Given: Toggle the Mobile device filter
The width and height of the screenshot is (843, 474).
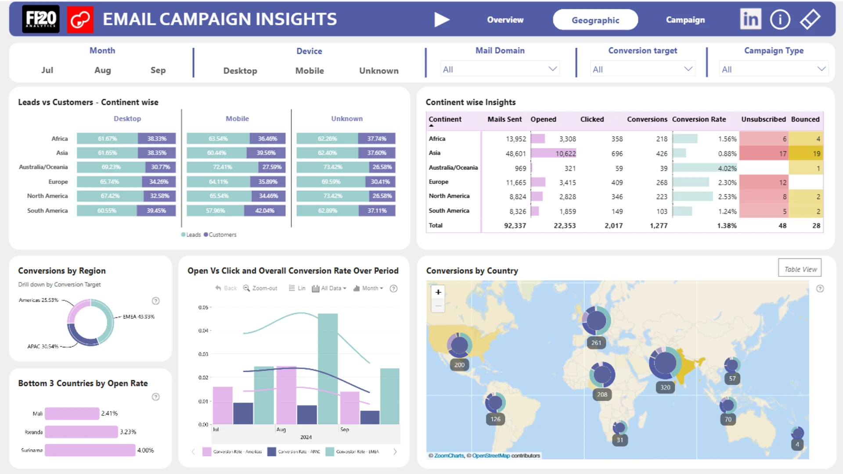Looking at the screenshot, I should (309, 71).
